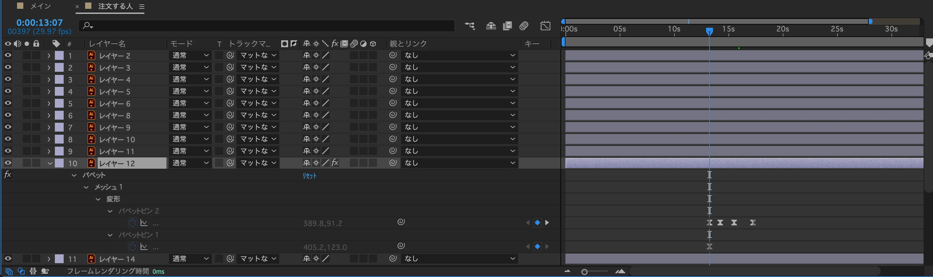This screenshot has width=933, height=277.
Task: Click the timeline zoom slider knob
Action: [584, 272]
